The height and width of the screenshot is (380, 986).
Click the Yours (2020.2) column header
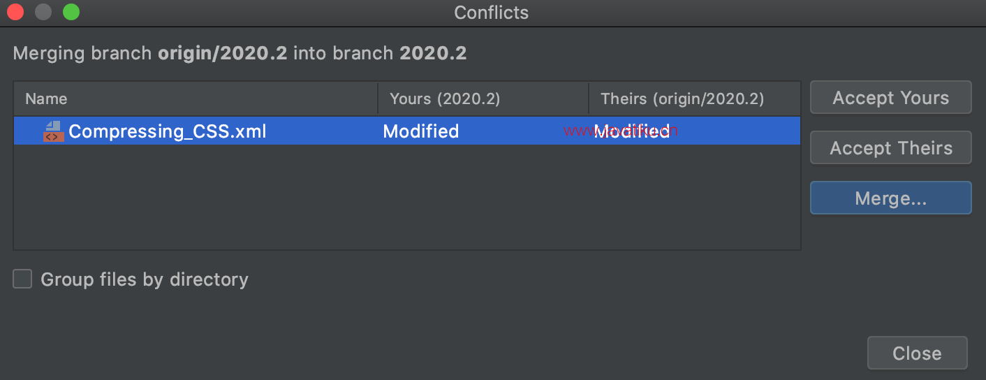pos(445,99)
